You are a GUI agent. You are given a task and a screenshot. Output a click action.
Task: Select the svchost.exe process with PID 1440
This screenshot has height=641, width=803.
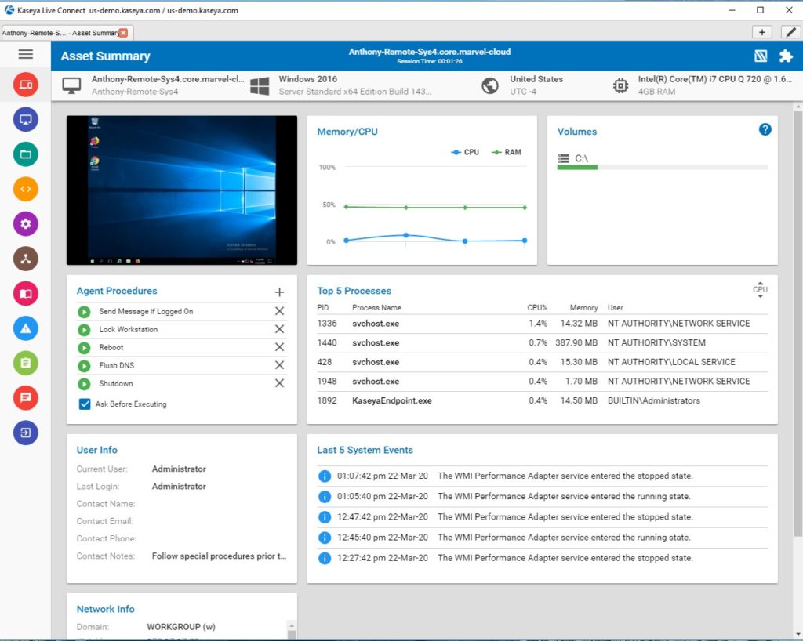[543, 342]
